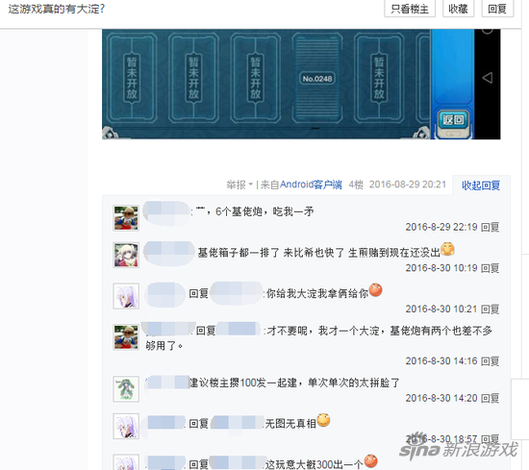Click comment text 建议楼主攒100发一起建
This screenshot has height=470, width=529.
[x=243, y=383]
